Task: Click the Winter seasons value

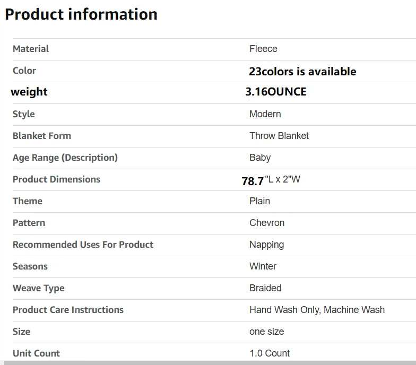Action: (x=263, y=266)
